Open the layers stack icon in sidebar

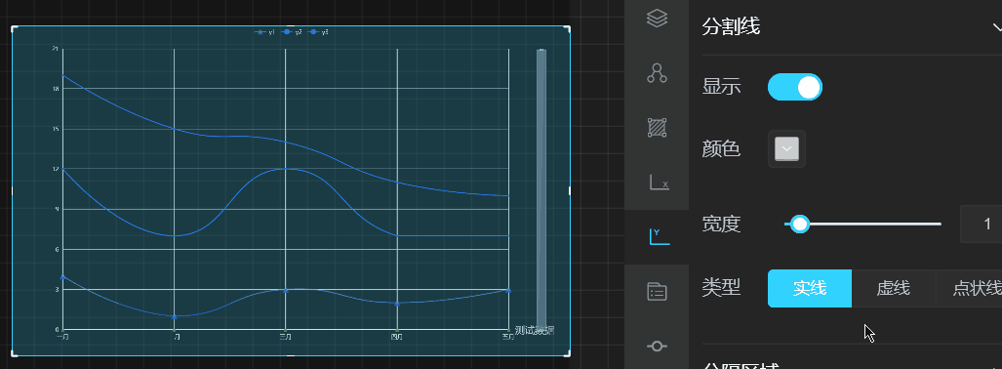pyautogui.click(x=657, y=18)
